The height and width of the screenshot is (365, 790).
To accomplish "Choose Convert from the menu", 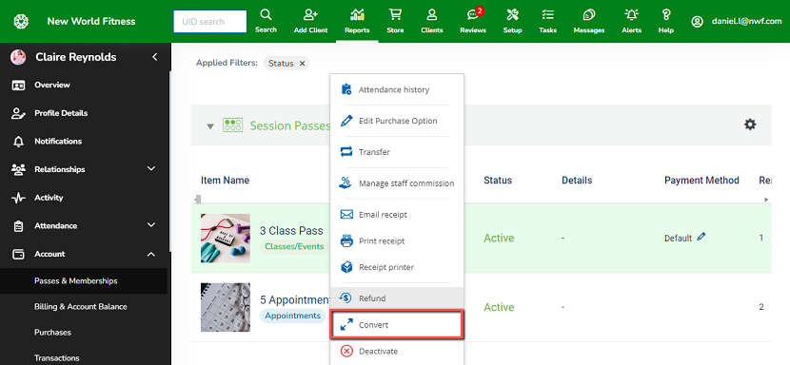I will 397,325.
